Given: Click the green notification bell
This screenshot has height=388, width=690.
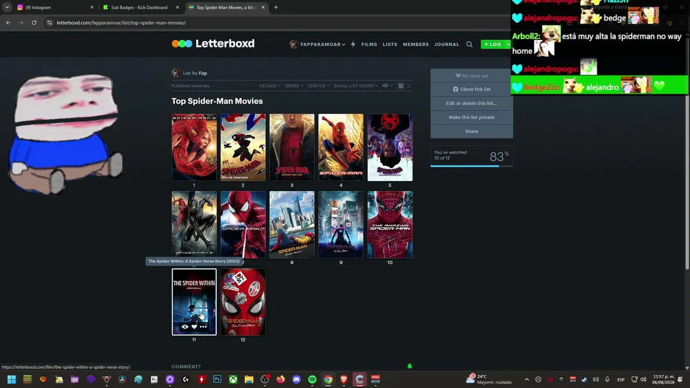Looking at the screenshot, I should click(x=410, y=366).
